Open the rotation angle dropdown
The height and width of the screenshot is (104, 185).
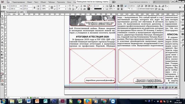pyautogui.click(x=66, y=6)
